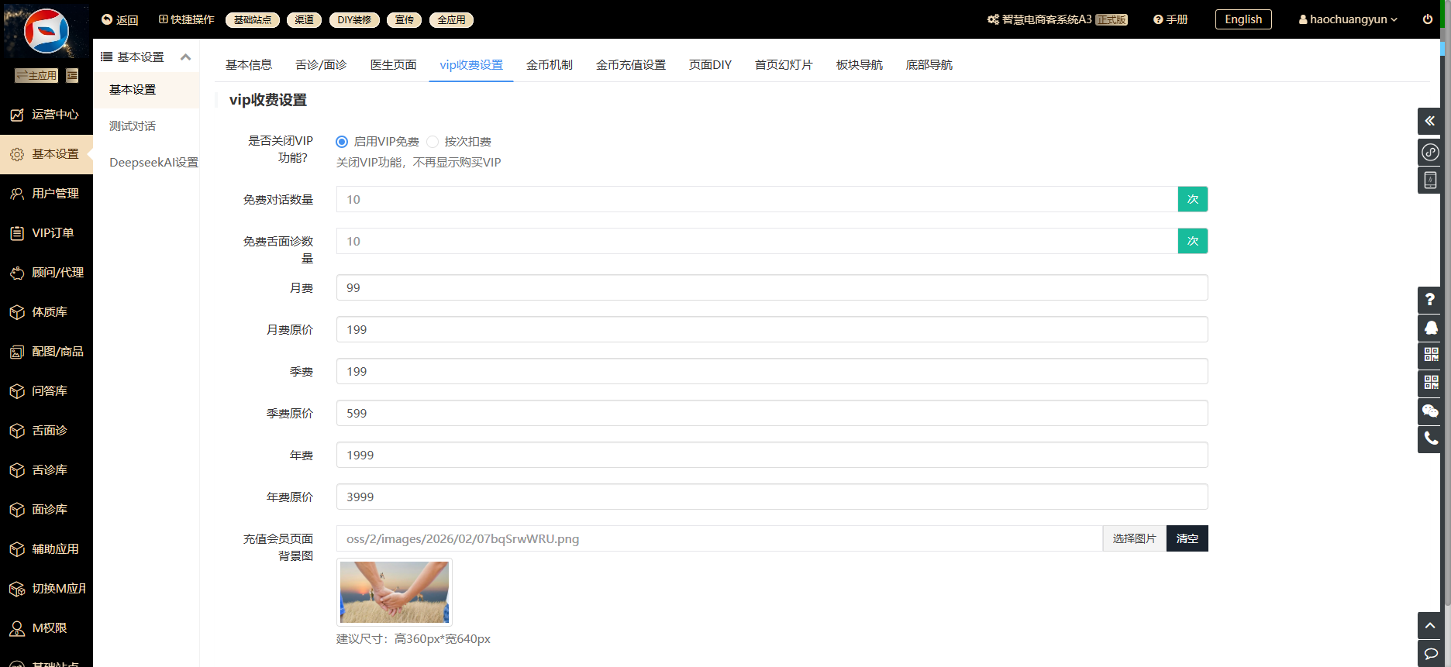Open M权限 in the left sidebar

pyautogui.click(x=47, y=628)
